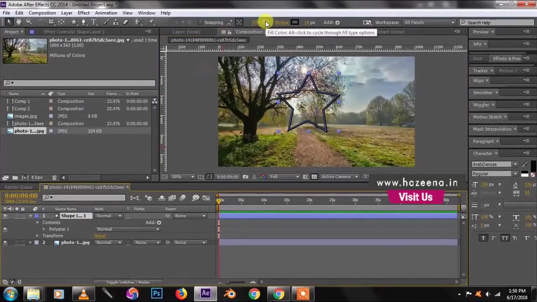Screen dimensions: 537x302
Task: Open Shape Layer 1 Normal mode dropdown
Action: pos(108,216)
